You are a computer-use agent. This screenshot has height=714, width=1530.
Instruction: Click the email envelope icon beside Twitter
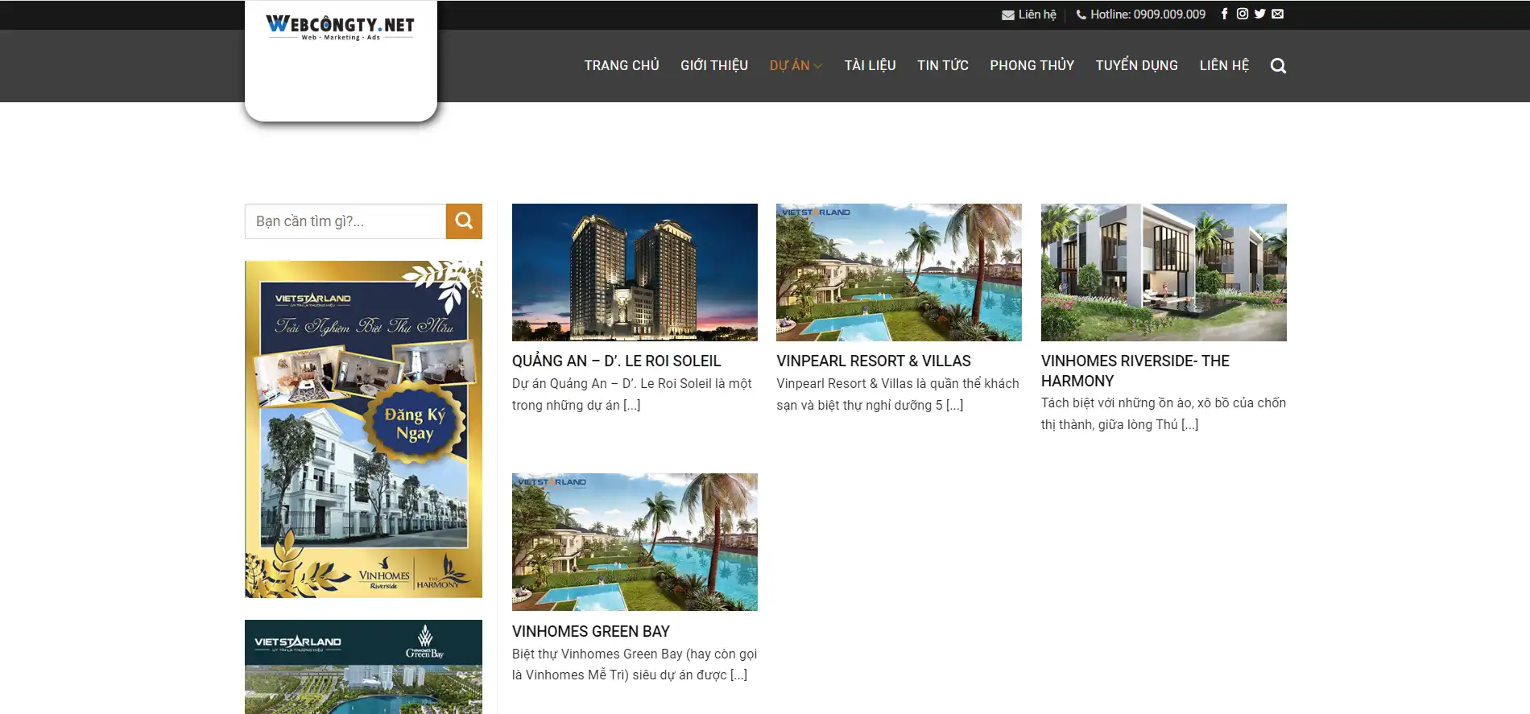(x=1278, y=14)
